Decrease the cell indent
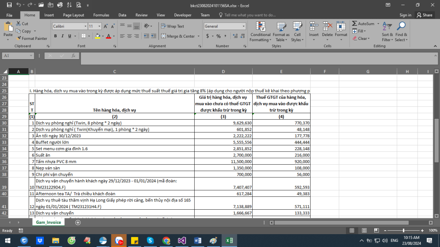 pos(147,36)
